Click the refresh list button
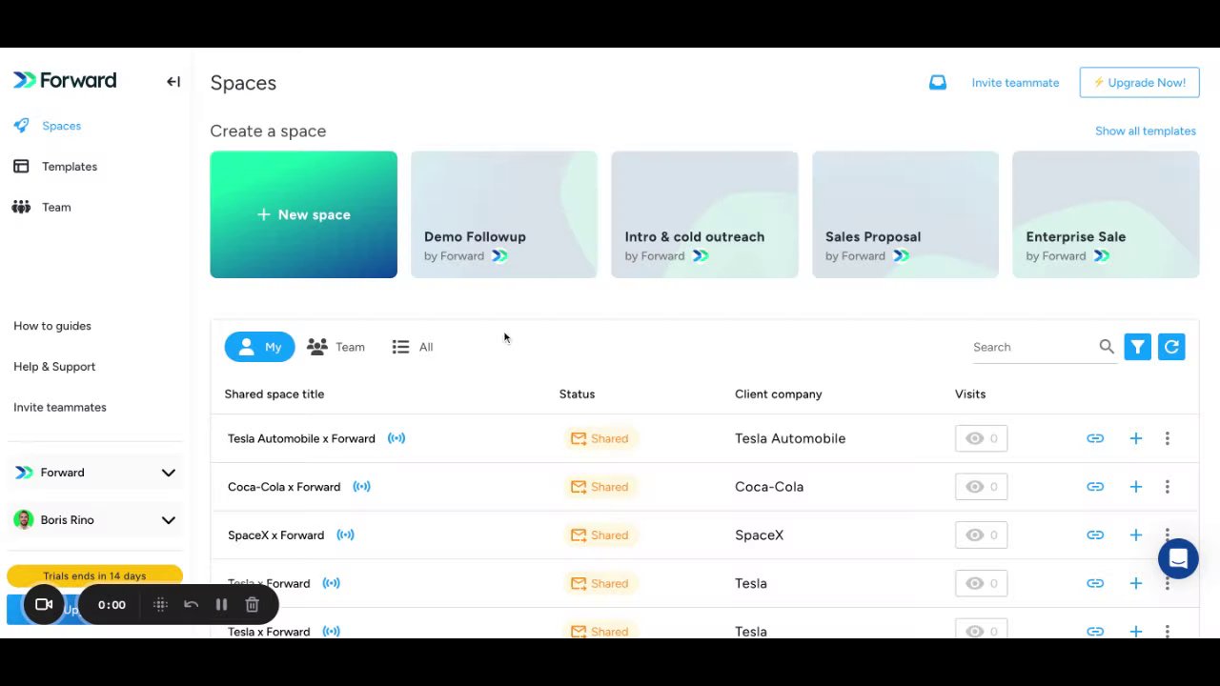This screenshot has height=686, width=1220. (1171, 347)
